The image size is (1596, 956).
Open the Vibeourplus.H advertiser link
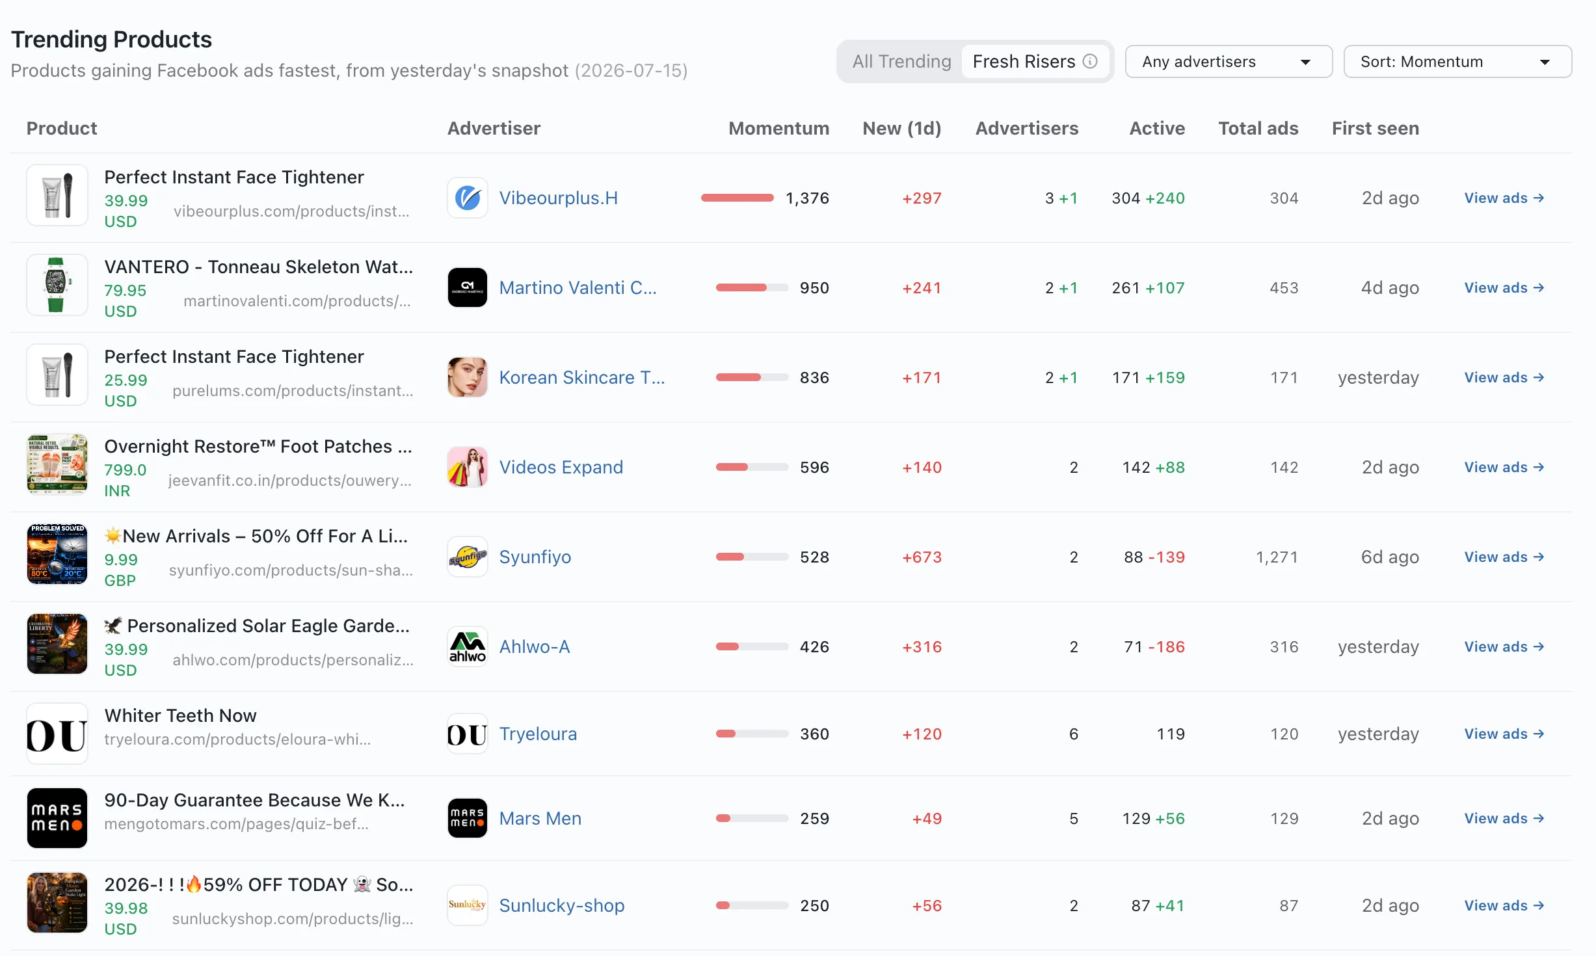coord(559,198)
